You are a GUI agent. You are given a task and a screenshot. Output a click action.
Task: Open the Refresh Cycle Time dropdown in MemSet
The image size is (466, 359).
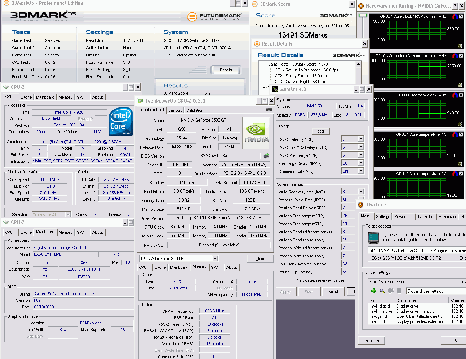[x=361, y=200]
